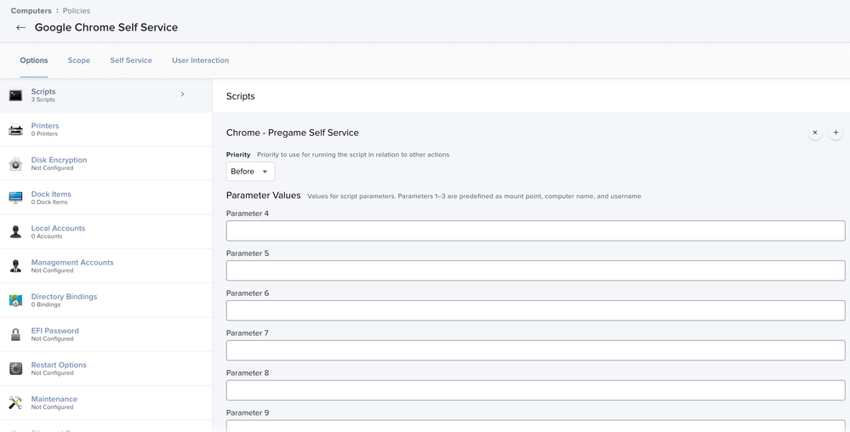Click the Parameter 9 input field

coord(535,426)
